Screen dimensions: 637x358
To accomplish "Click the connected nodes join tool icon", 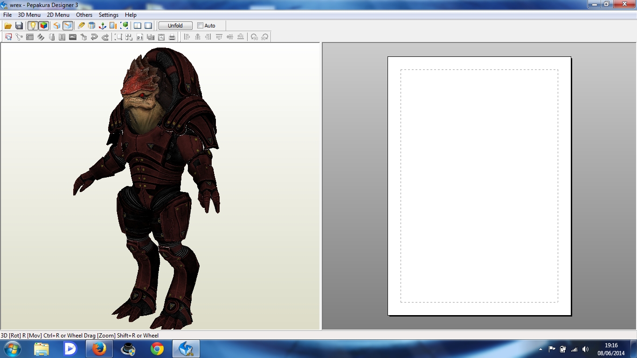I will pyautogui.click(x=19, y=37).
